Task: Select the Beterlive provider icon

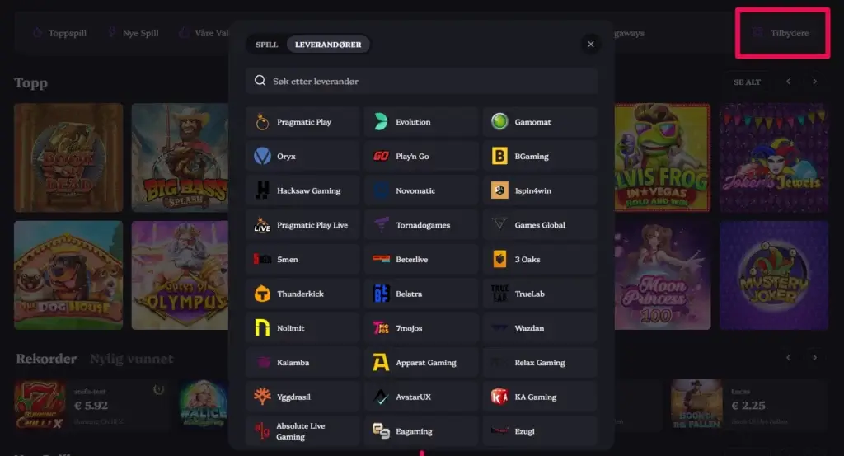Action: [x=381, y=260]
